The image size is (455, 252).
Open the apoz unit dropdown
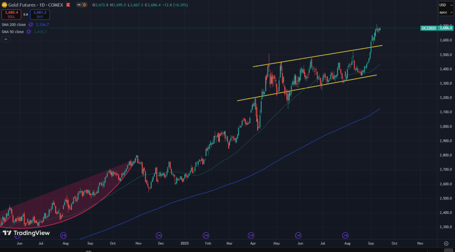point(443,12)
